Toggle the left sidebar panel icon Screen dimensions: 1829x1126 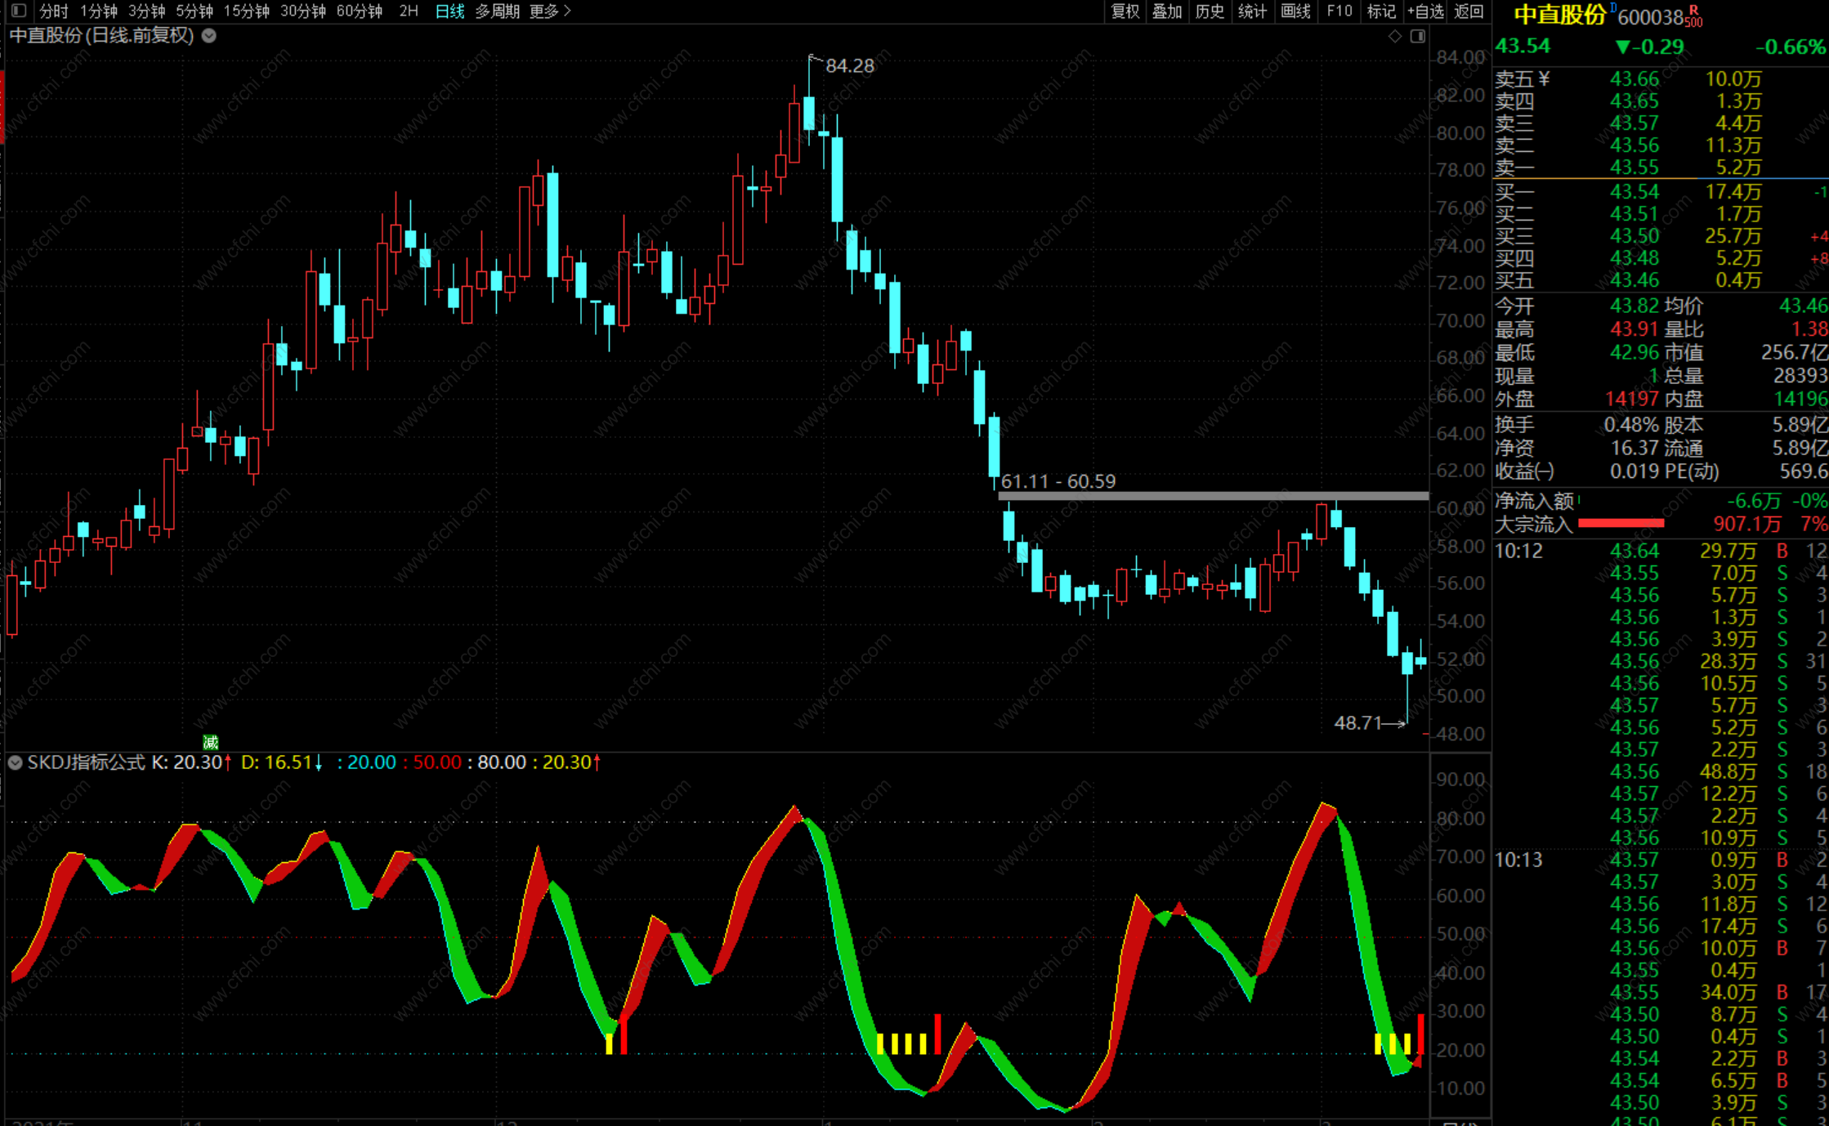point(19,11)
